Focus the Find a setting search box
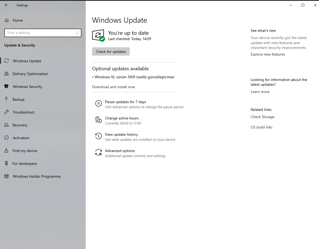The width and height of the screenshot is (319, 249). tap(43, 33)
